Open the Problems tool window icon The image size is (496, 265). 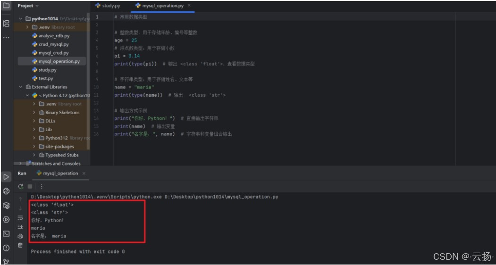(x=6, y=248)
